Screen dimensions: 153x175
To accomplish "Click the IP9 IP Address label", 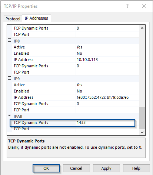I will pos(23,97).
